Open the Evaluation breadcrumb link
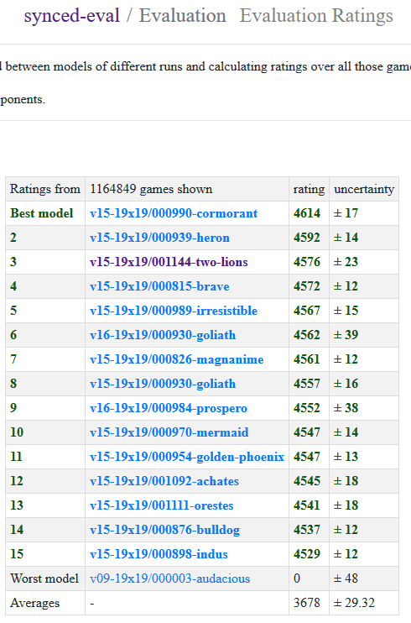Image resolution: width=411 pixels, height=623 pixels. pos(183,16)
